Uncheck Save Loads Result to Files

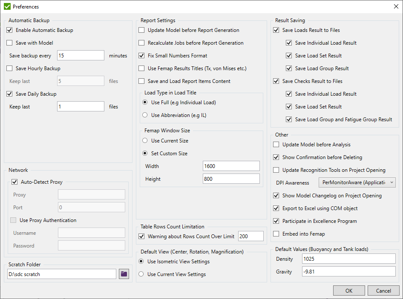point(276,30)
